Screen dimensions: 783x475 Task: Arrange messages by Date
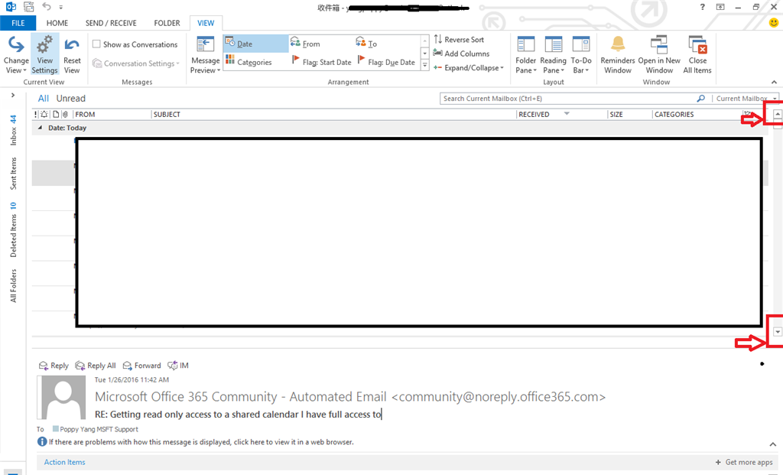pyautogui.click(x=255, y=44)
